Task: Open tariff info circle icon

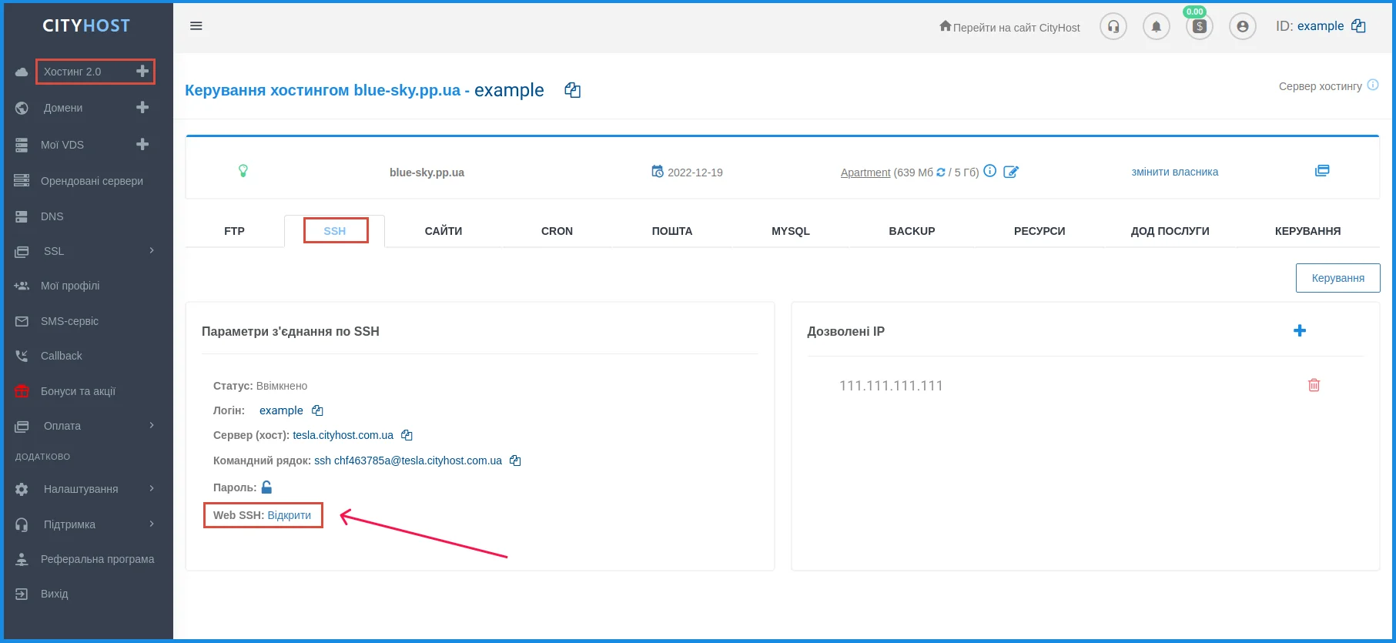Action: tap(990, 171)
